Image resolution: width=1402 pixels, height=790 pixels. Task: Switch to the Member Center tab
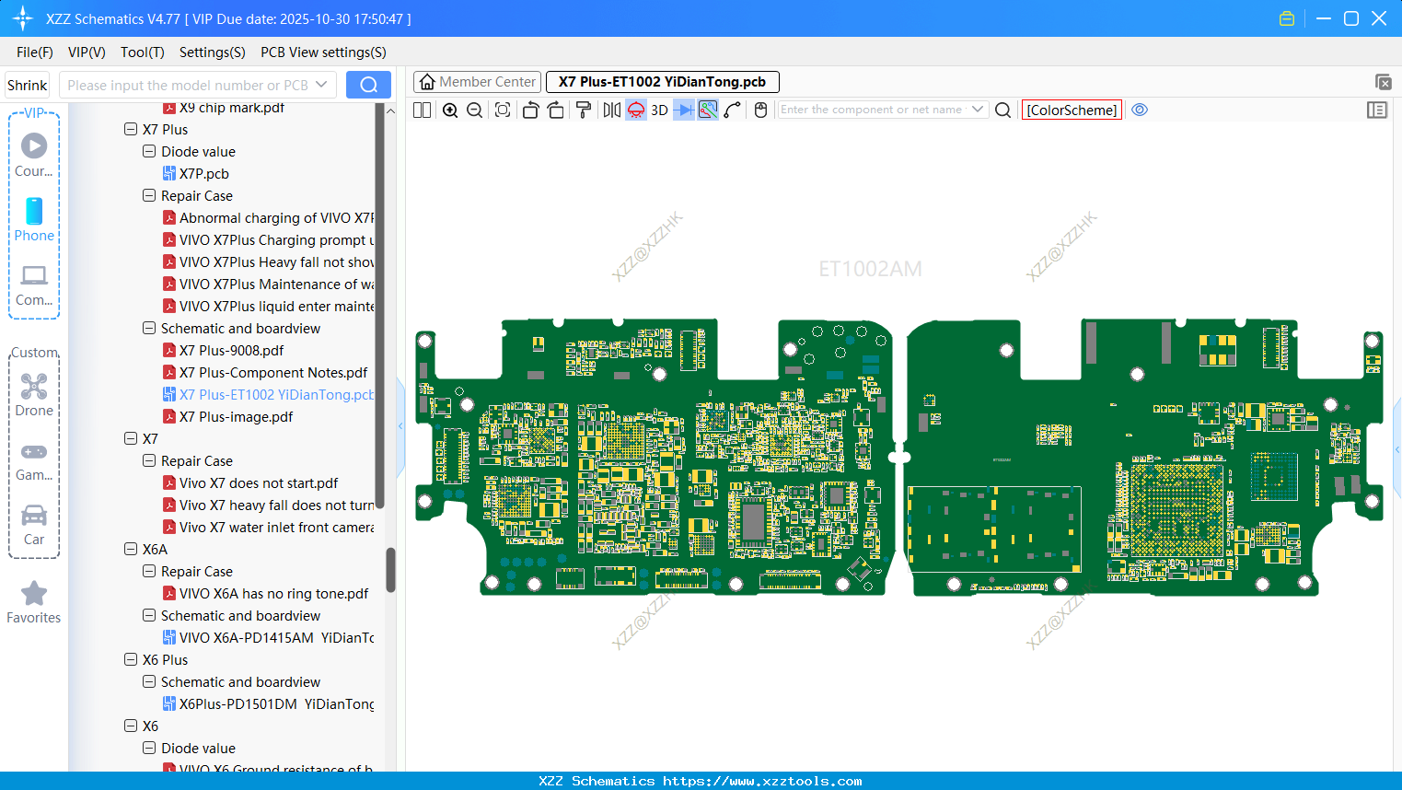click(x=478, y=82)
